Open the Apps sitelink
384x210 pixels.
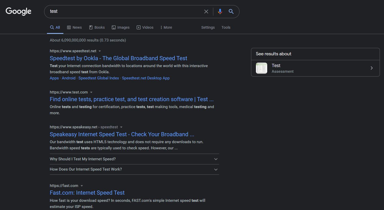pos(54,78)
